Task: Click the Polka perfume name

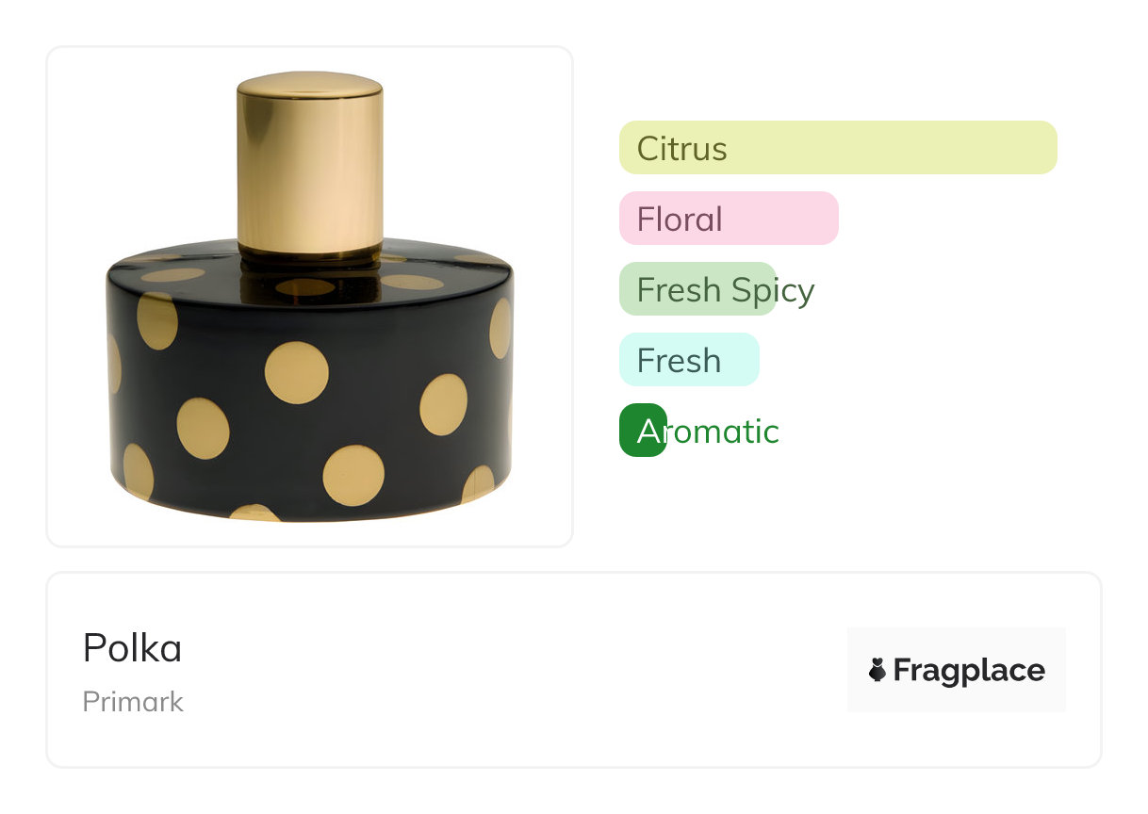Action: (x=132, y=648)
